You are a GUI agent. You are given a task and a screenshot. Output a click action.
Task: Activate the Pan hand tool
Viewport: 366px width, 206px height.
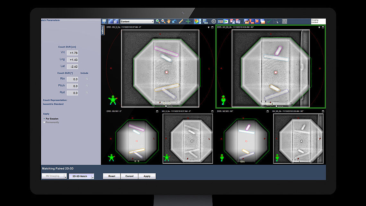168,22
